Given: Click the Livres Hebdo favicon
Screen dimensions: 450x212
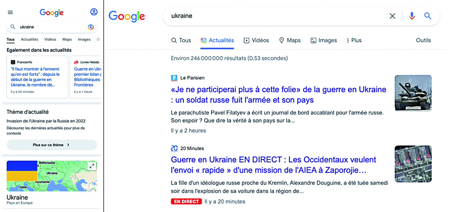Looking at the screenshot, I should [x=76, y=62].
